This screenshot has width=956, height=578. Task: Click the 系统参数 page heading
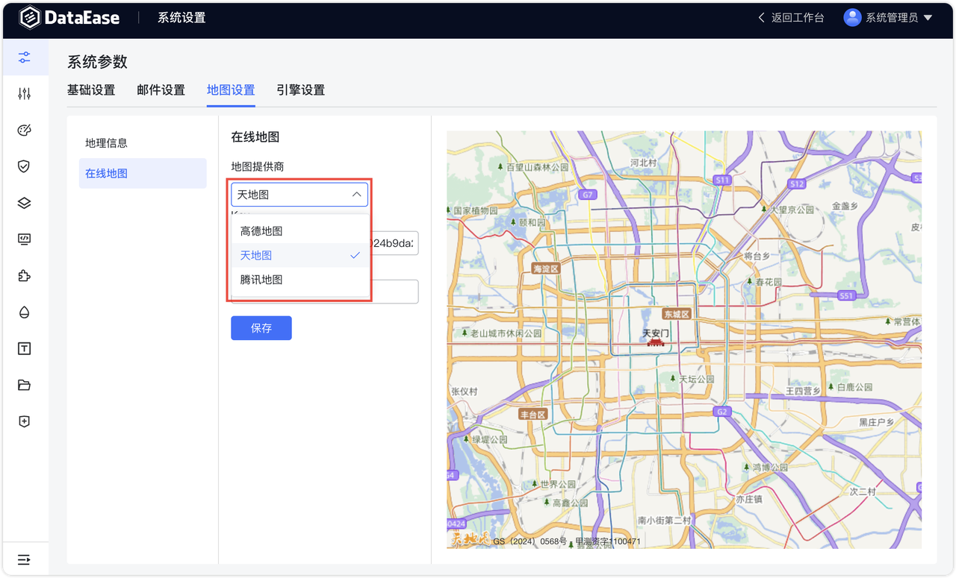click(x=98, y=62)
